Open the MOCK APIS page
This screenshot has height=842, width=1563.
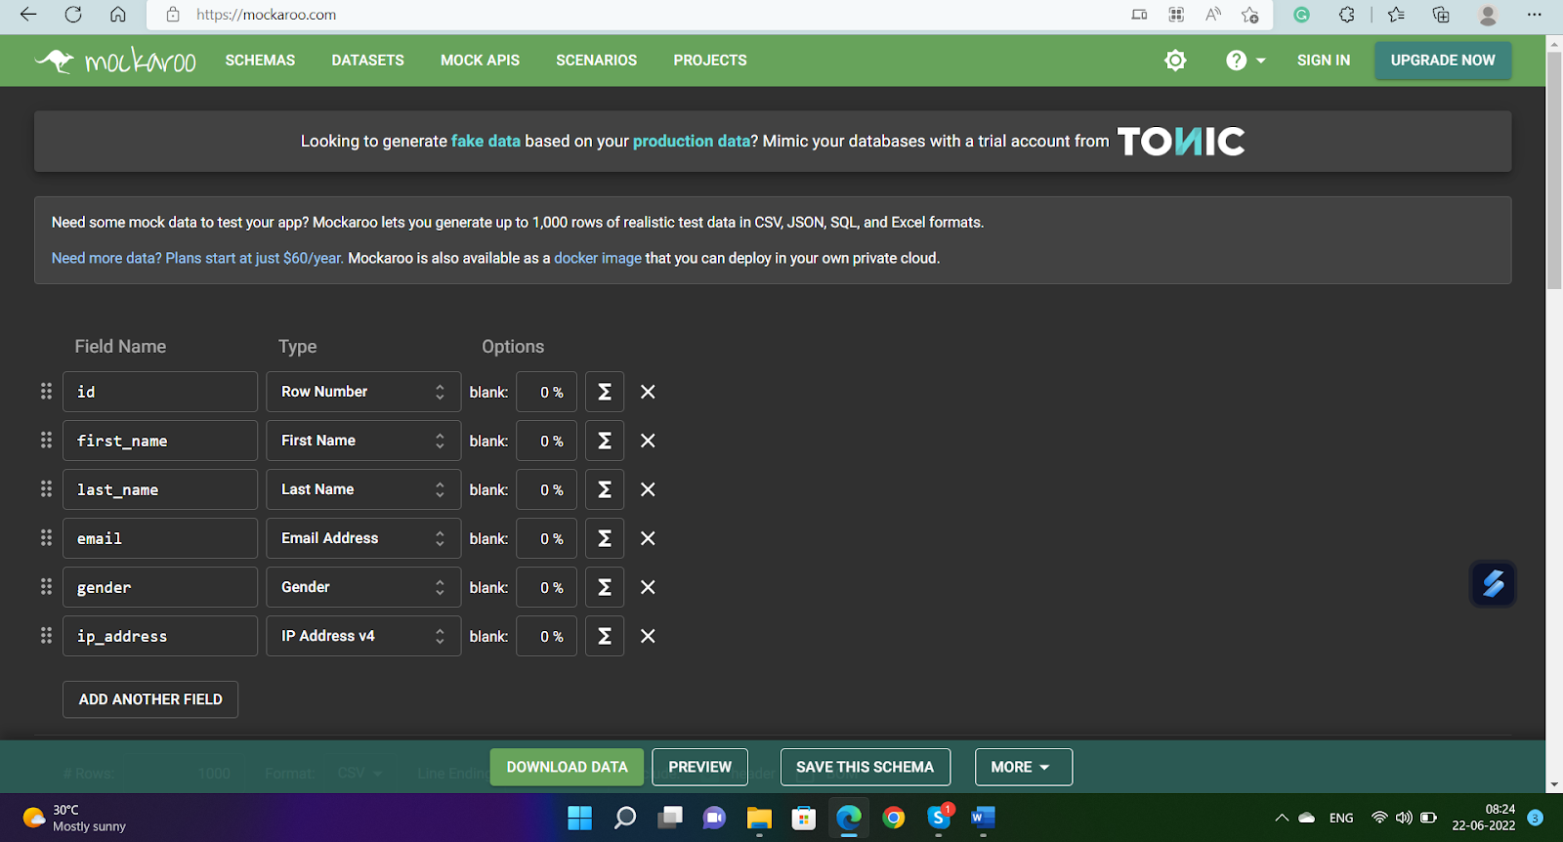click(x=480, y=61)
